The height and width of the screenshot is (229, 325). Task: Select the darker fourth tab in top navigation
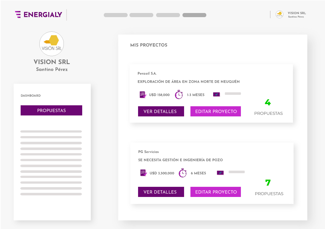194,15
